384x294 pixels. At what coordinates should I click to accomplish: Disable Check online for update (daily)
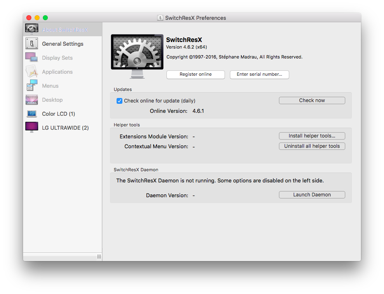(x=119, y=101)
